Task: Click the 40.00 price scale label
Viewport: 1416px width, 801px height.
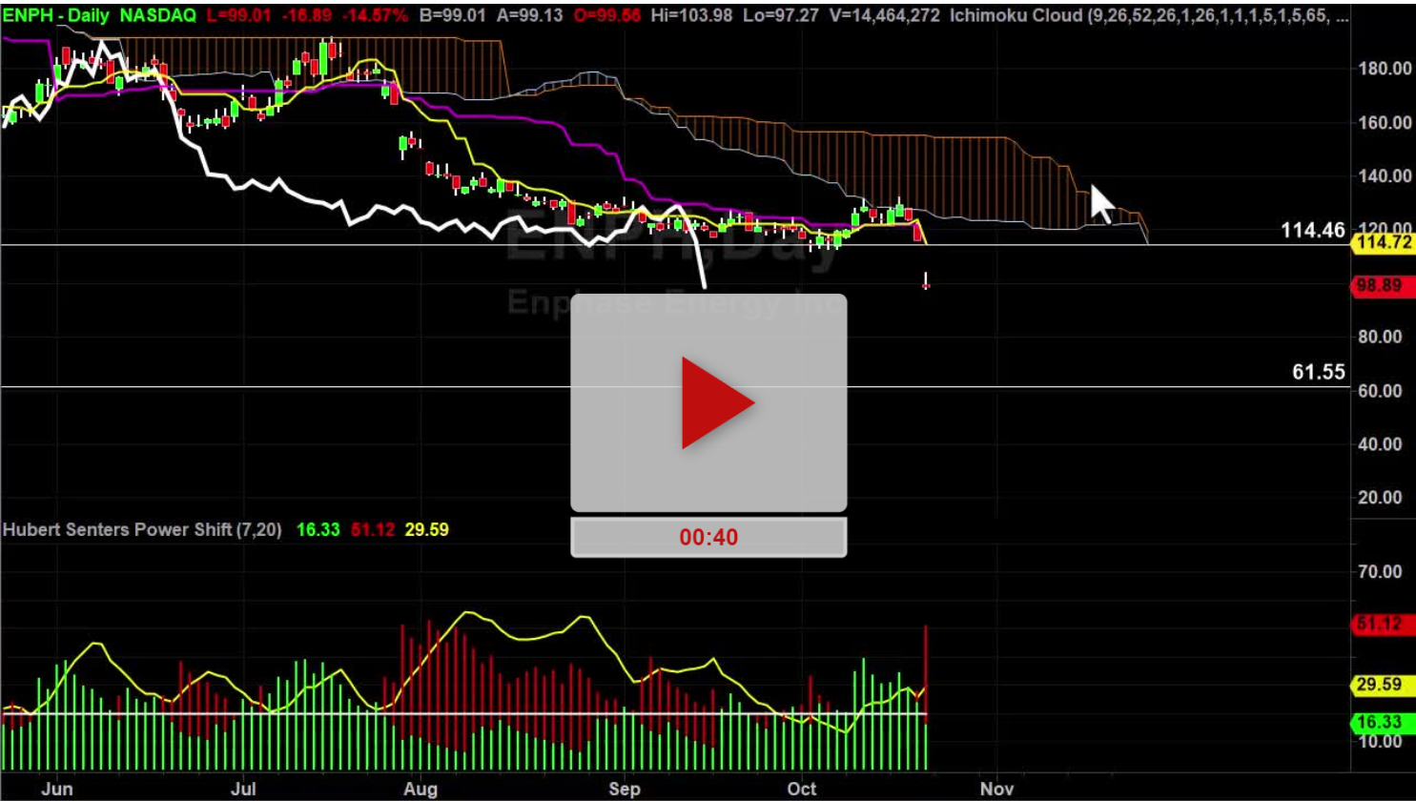Action: (x=1380, y=444)
